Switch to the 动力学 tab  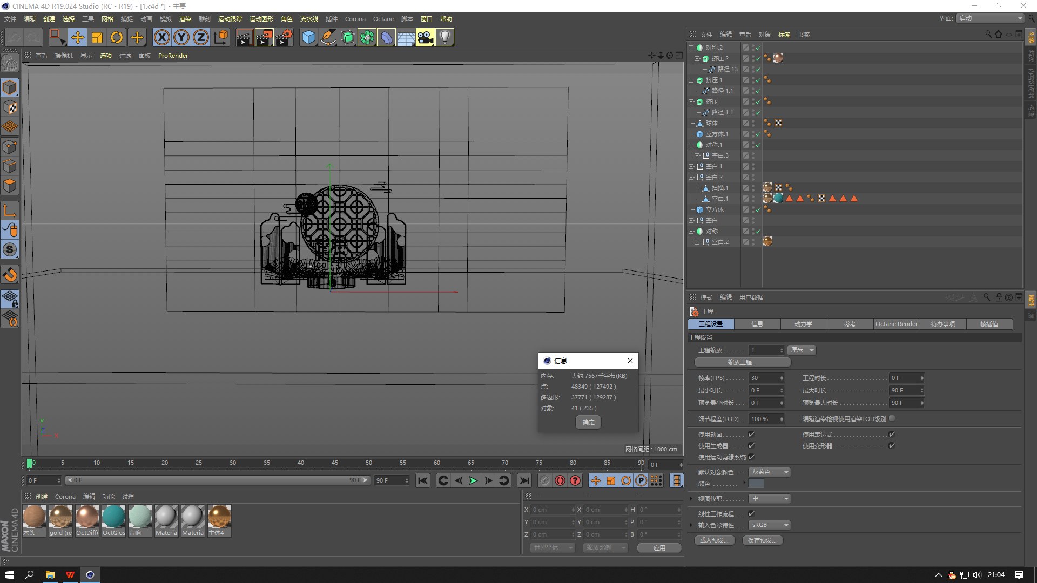click(803, 324)
